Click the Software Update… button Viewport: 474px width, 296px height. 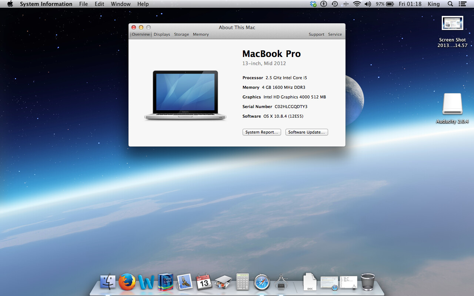pyautogui.click(x=307, y=132)
